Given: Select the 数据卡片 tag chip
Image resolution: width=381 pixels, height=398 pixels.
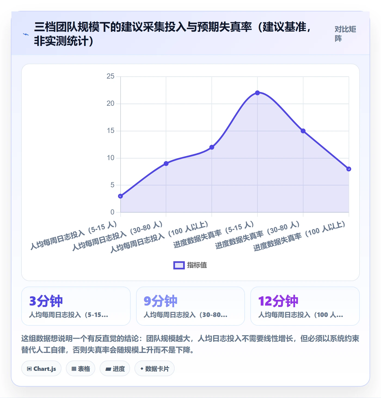Looking at the screenshot, I should pos(155,369).
